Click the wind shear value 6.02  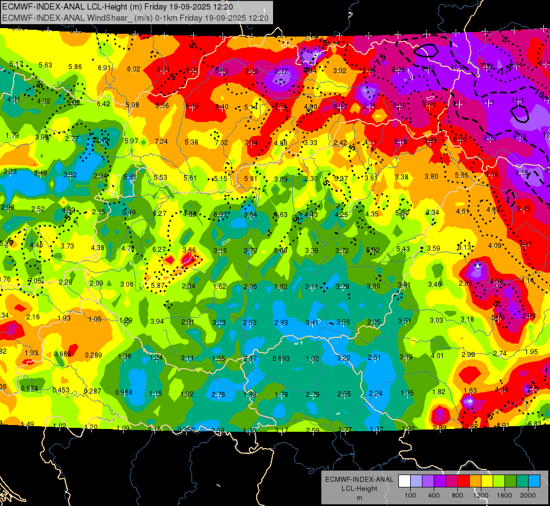point(134,69)
